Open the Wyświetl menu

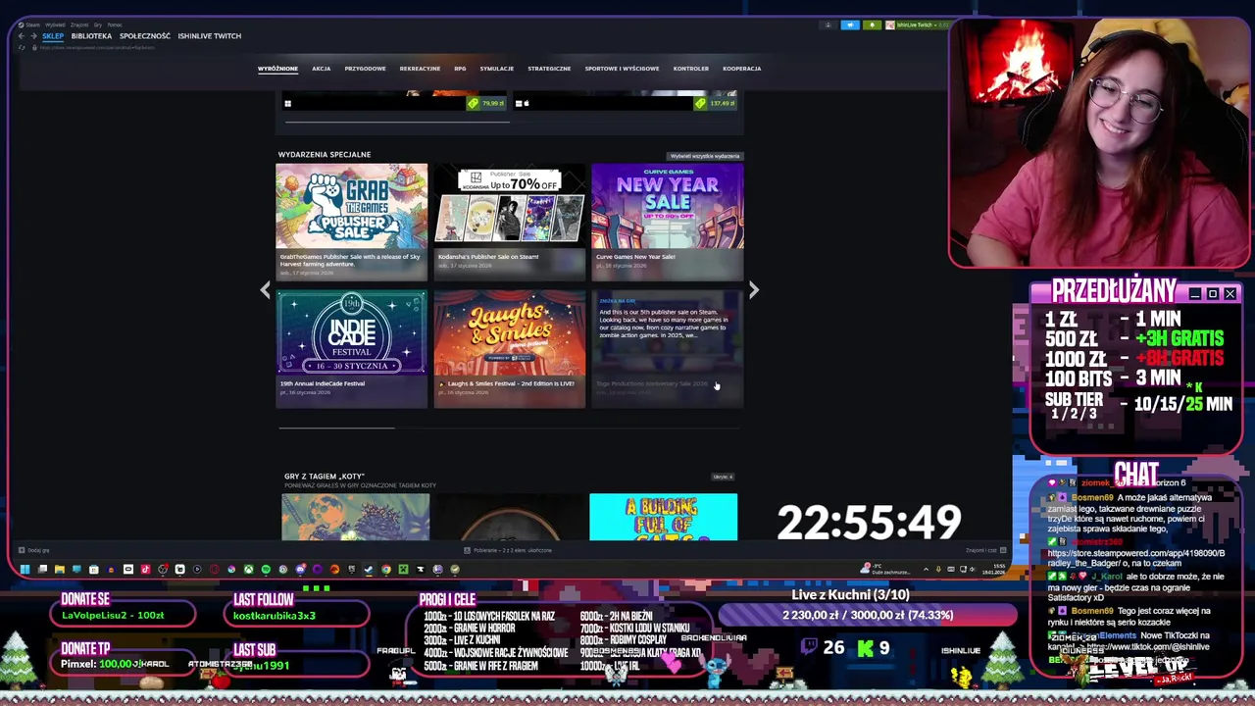pyautogui.click(x=53, y=25)
